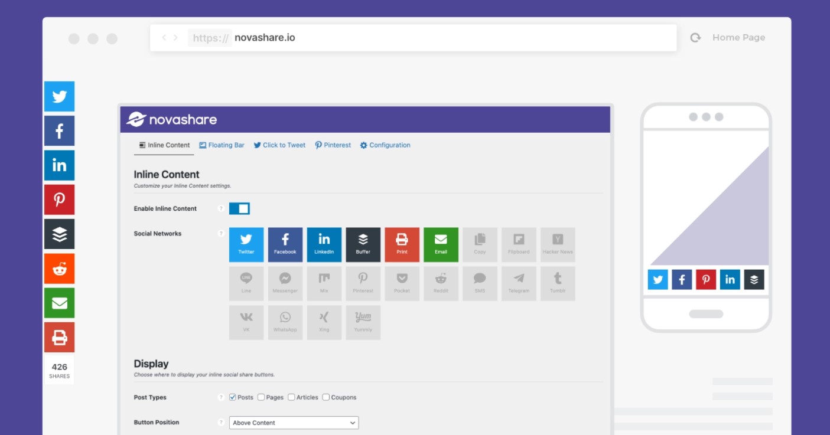This screenshot has width=830, height=435.
Task: Toggle the Print network tile
Action: 402,244
